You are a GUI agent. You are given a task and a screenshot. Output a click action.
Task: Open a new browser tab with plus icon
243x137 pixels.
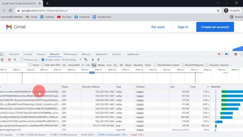[x=47, y=3]
